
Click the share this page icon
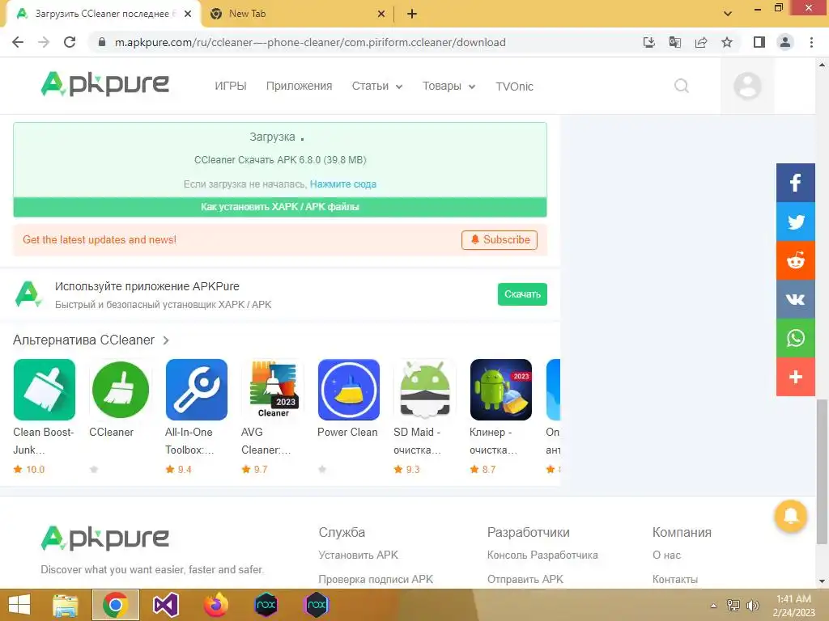tap(701, 42)
